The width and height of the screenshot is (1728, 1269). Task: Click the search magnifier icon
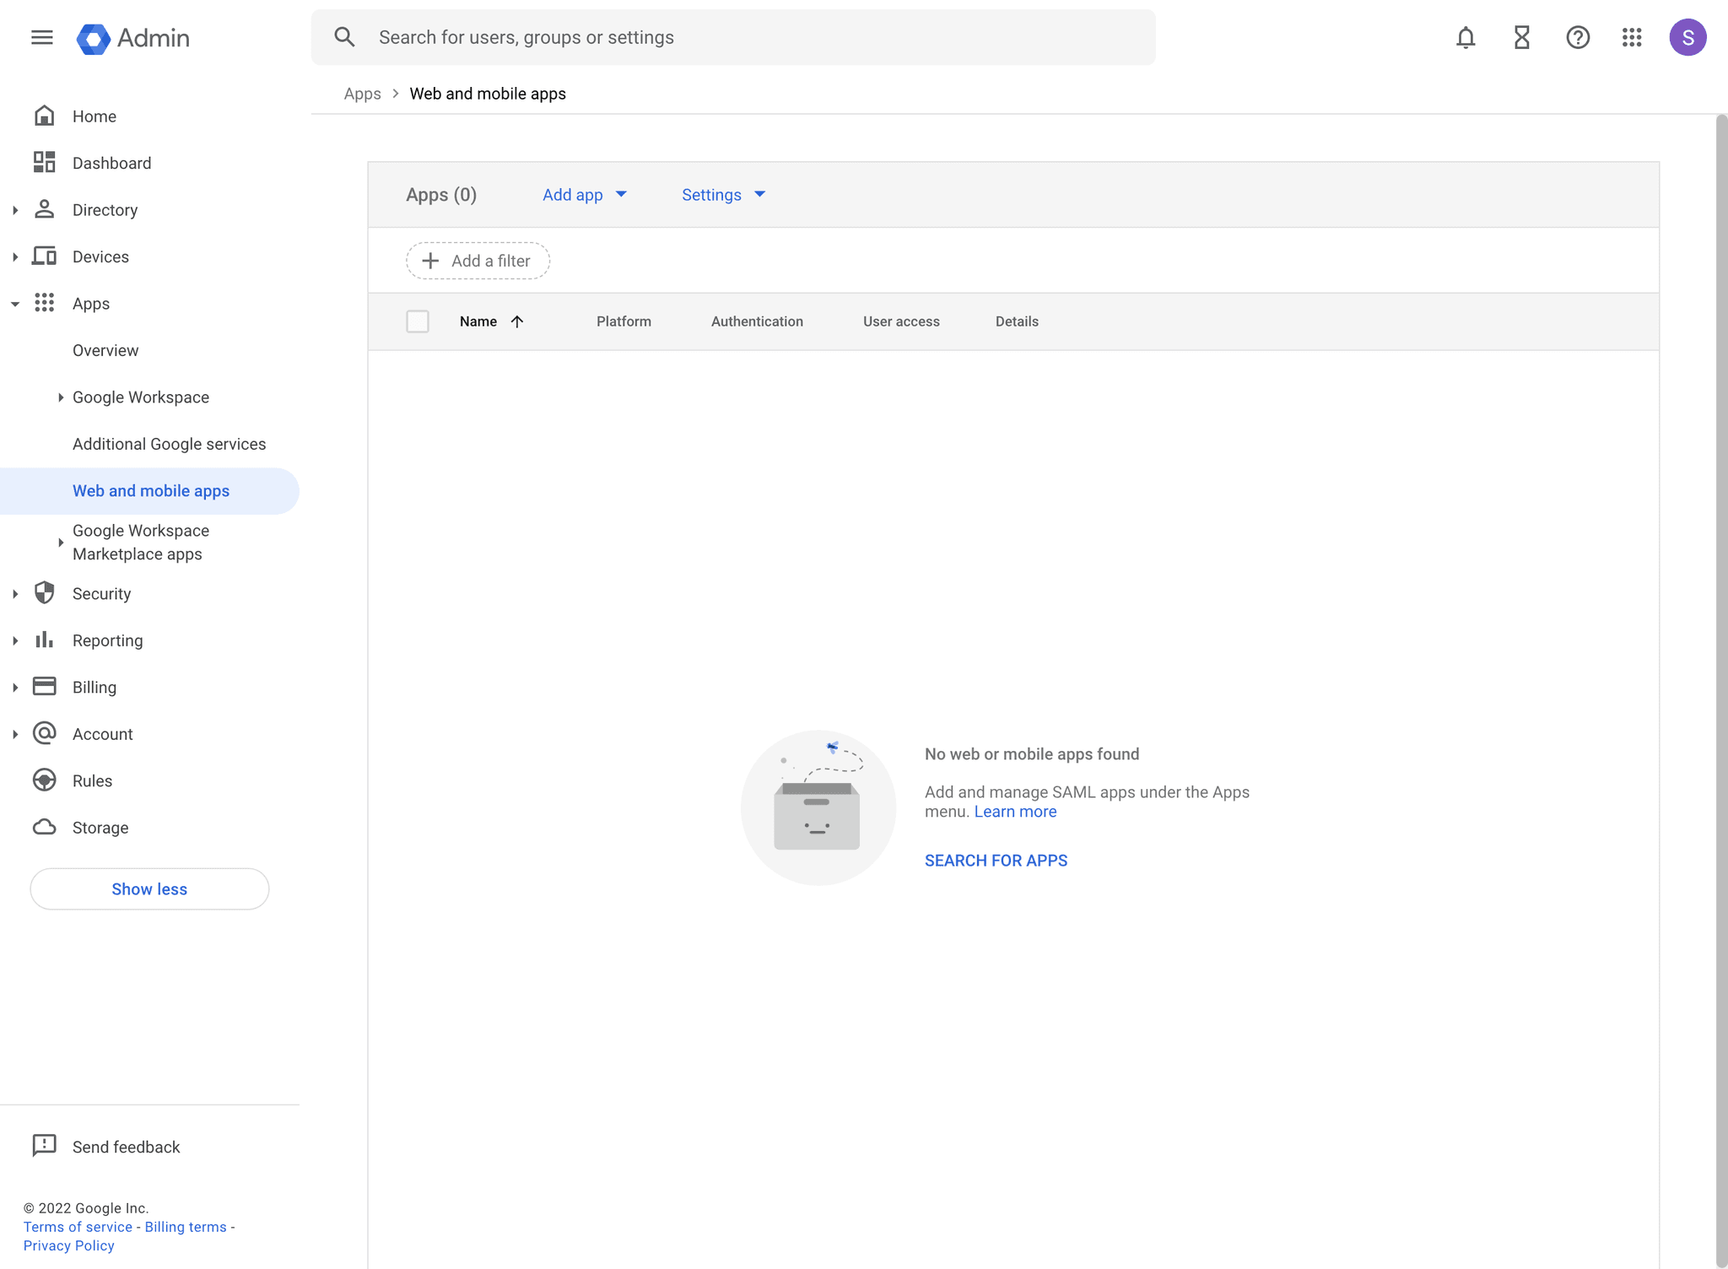point(345,36)
